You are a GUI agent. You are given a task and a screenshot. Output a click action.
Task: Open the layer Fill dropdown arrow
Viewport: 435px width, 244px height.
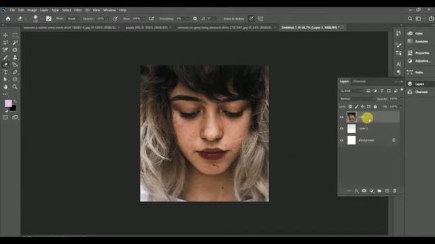400,106
